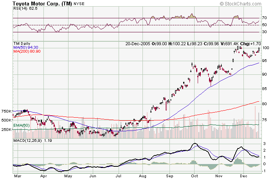This screenshot has width=274, height=180.
Task: Click the MACD(12,26,9) 1.19 label
Action: pos(32,141)
